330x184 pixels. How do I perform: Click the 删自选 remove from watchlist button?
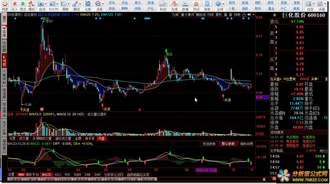[x=201, y=15]
